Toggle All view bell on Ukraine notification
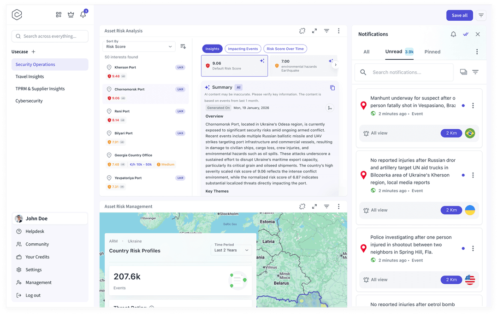Viewport: 498px width, 315px height. pyautogui.click(x=366, y=210)
